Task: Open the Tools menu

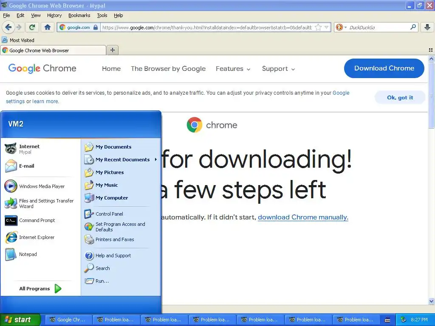Action: tap(102, 15)
